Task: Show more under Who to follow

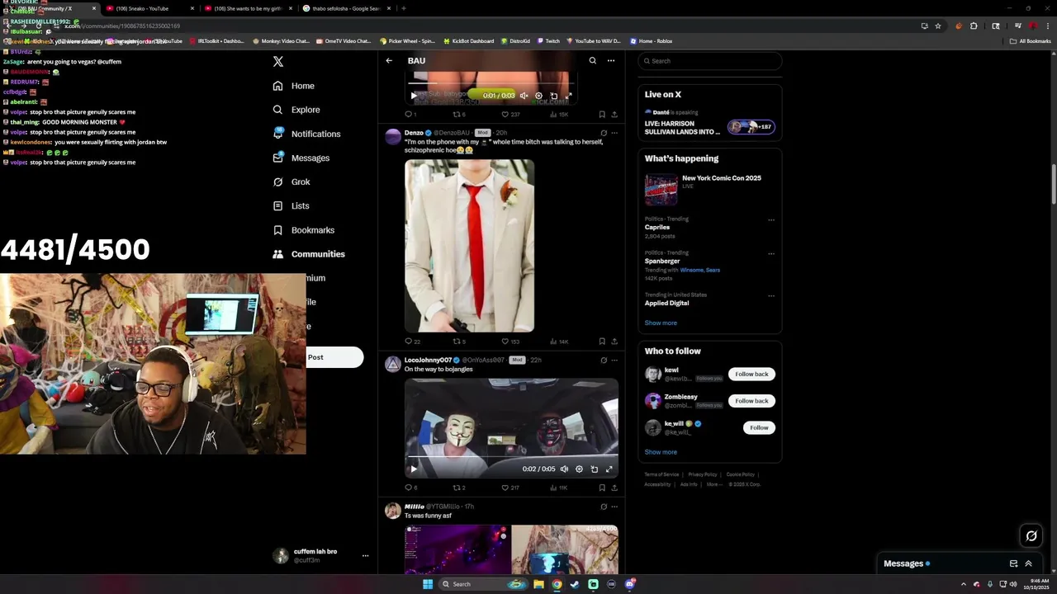Action: pyautogui.click(x=661, y=452)
